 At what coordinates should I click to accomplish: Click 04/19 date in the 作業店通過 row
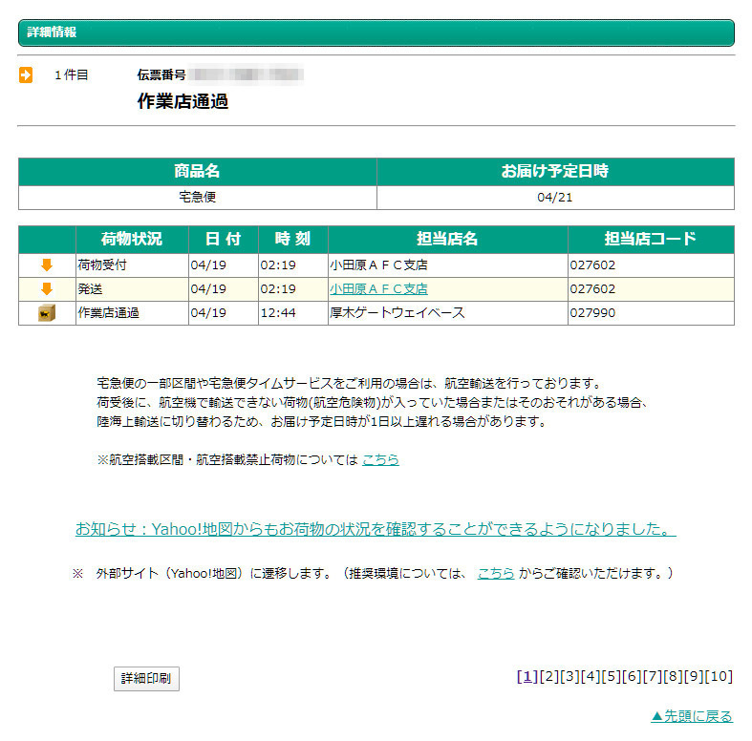coord(208,313)
